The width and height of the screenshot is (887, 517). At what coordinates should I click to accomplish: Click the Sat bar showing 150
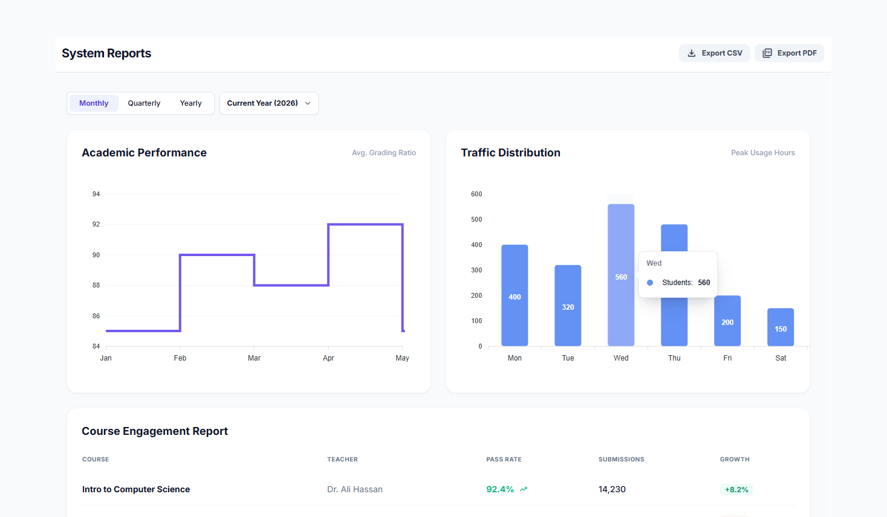pyautogui.click(x=781, y=327)
